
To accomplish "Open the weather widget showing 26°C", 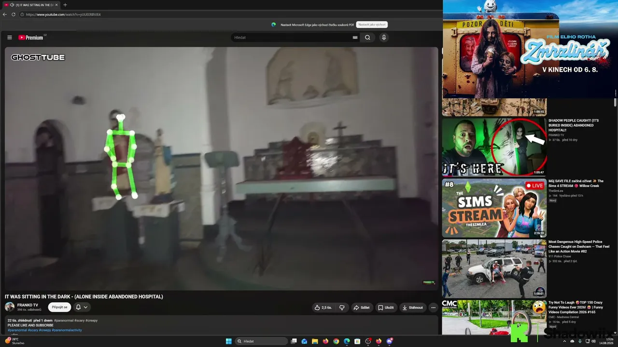I will [14, 341].
